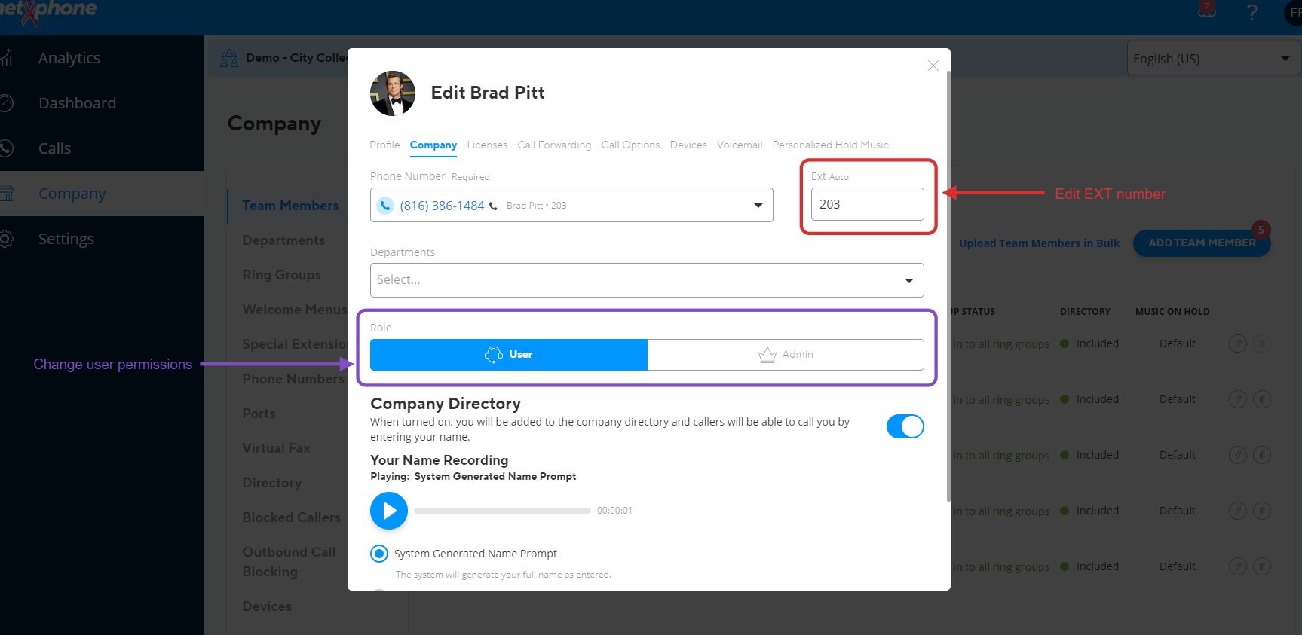Open Settings in the sidebar
Screen dimensions: 1302x635
[x=66, y=239]
